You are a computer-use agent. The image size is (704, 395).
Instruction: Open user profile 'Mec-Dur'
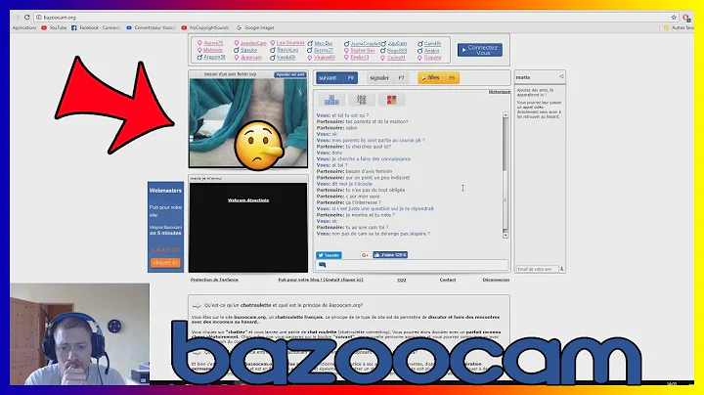(324, 44)
